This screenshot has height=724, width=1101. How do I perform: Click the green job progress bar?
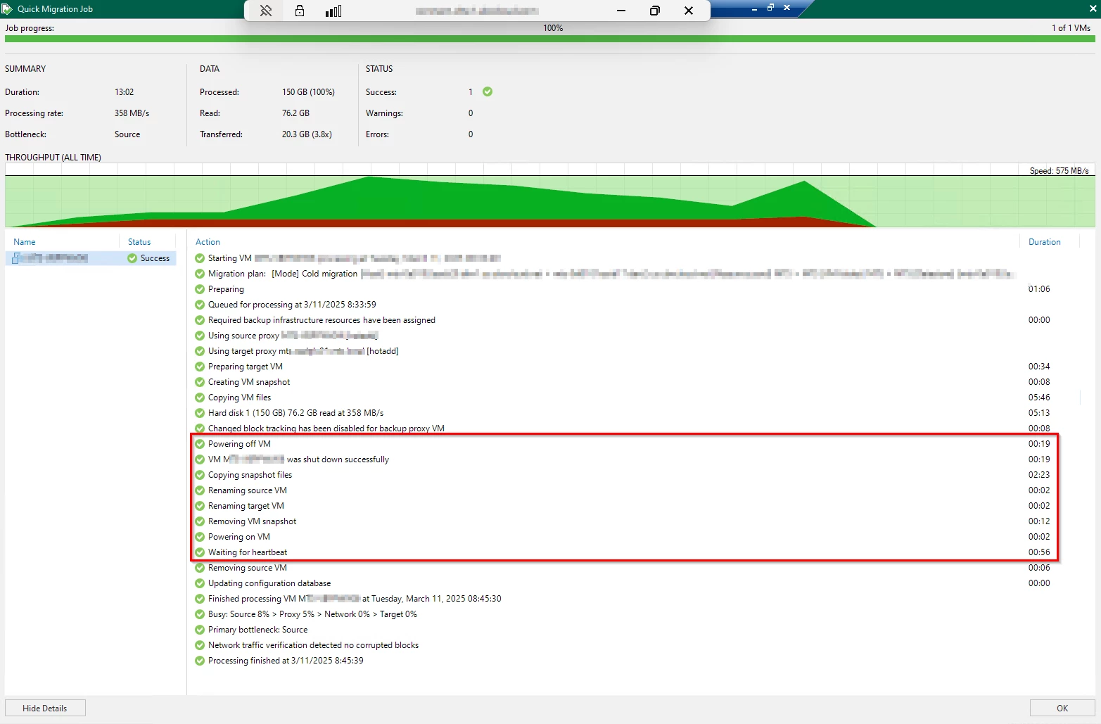tap(550, 39)
